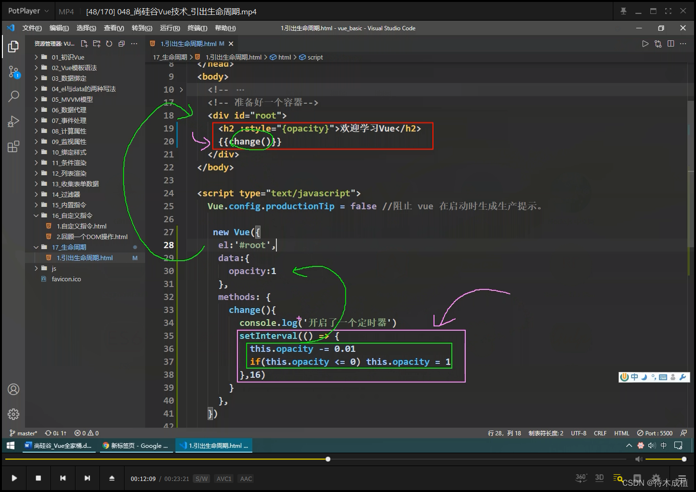The width and height of the screenshot is (696, 492).
Task: Stop the video playback
Action: (38, 478)
